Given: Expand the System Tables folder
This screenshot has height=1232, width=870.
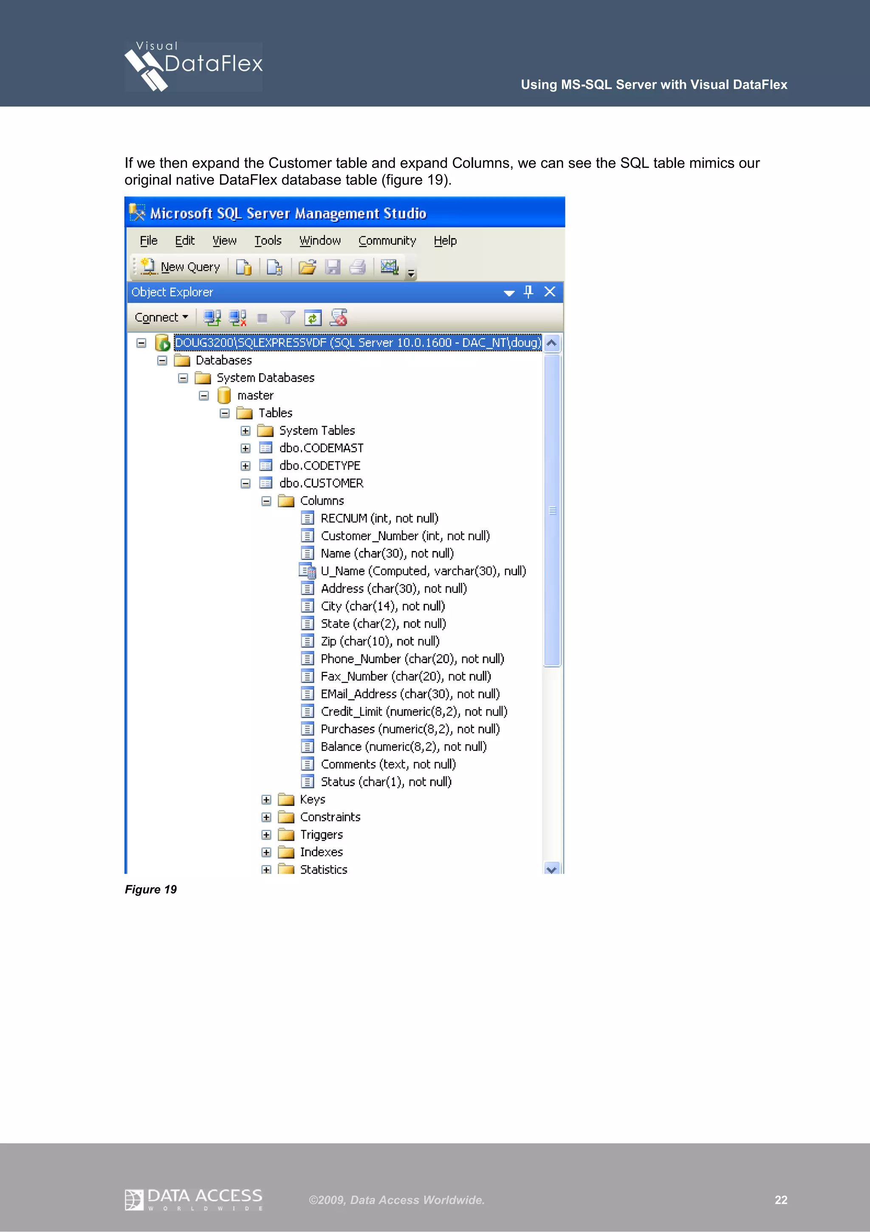Looking at the screenshot, I should click(x=246, y=431).
